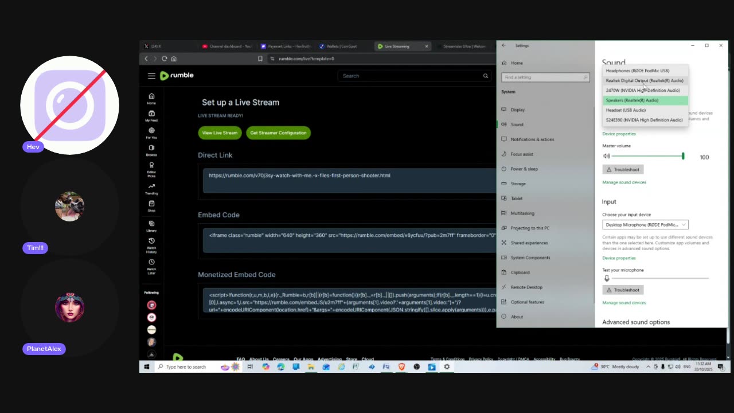Switch to Channel dashboard YouTube tab
The height and width of the screenshot is (413, 734).
[227, 46]
